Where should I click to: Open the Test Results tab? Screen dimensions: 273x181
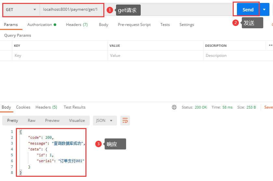[74, 107]
